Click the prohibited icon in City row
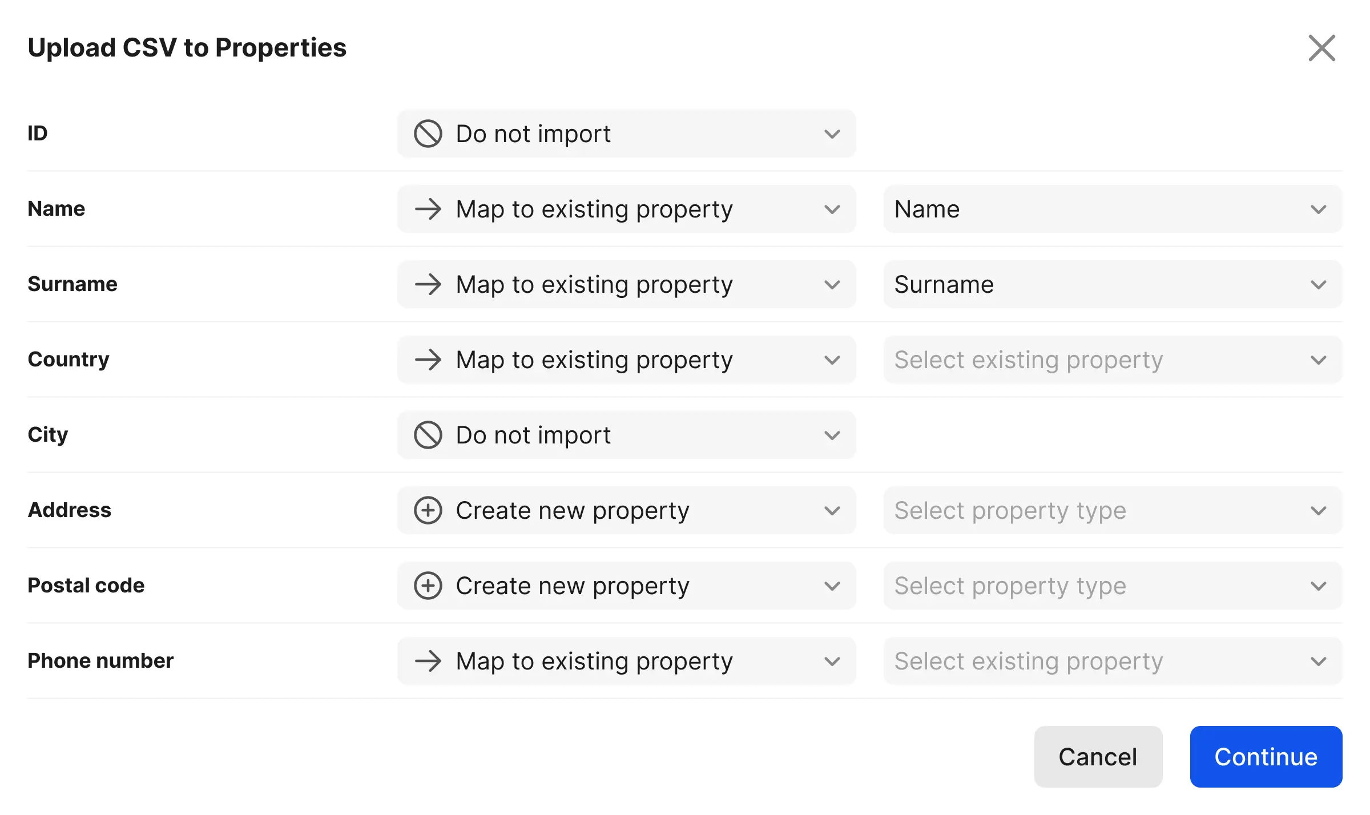 428,435
